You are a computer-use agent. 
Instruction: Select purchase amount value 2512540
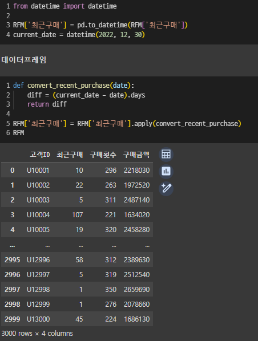pyautogui.click(x=137, y=275)
